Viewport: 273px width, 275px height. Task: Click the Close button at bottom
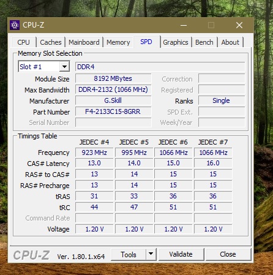[228, 254]
